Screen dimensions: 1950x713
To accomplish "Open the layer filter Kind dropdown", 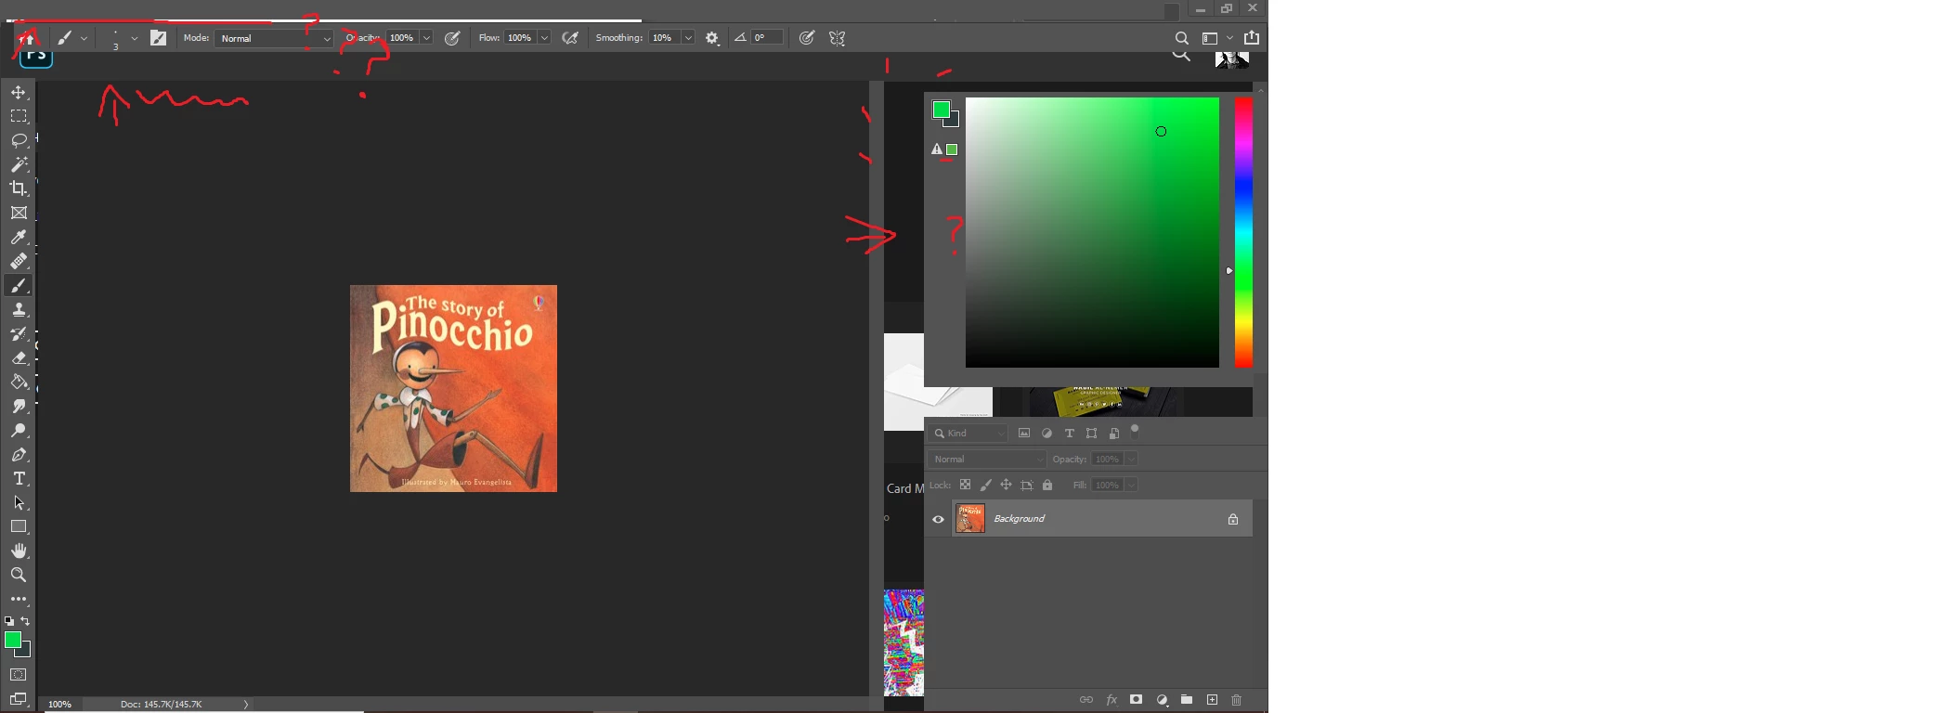I will [969, 434].
